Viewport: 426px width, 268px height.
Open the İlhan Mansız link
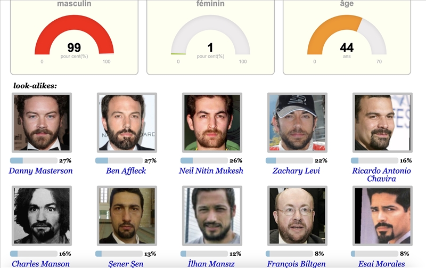tap(211, 264)
